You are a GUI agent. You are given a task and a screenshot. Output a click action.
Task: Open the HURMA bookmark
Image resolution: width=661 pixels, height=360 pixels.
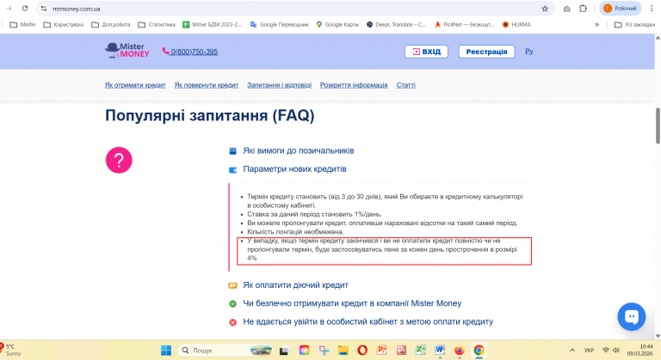pos(516,24)
